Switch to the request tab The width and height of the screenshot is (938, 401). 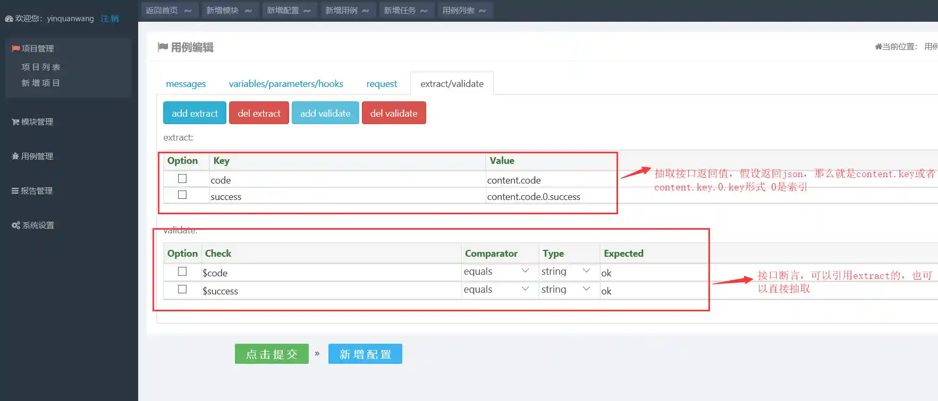point(382,84)
